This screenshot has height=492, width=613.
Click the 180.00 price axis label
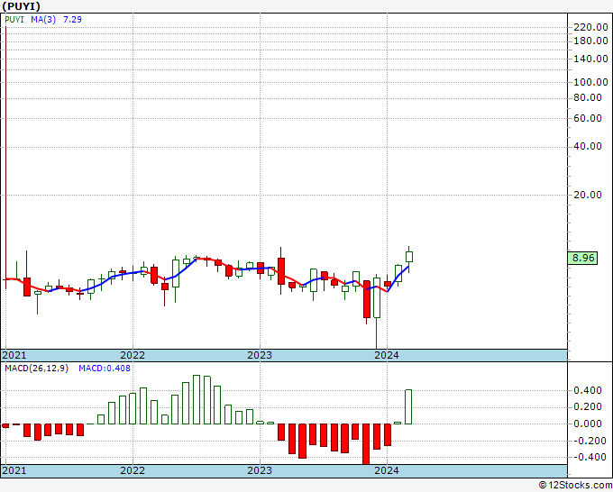590,41
